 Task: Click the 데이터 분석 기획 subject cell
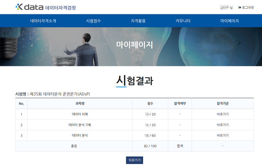[80, 125]
